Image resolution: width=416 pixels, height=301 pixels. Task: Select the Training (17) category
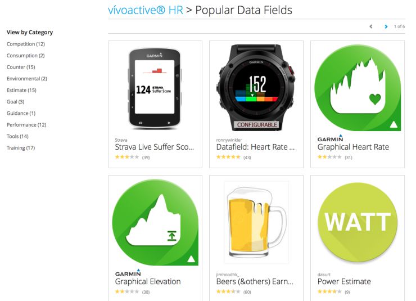click(x=21, y=148)
